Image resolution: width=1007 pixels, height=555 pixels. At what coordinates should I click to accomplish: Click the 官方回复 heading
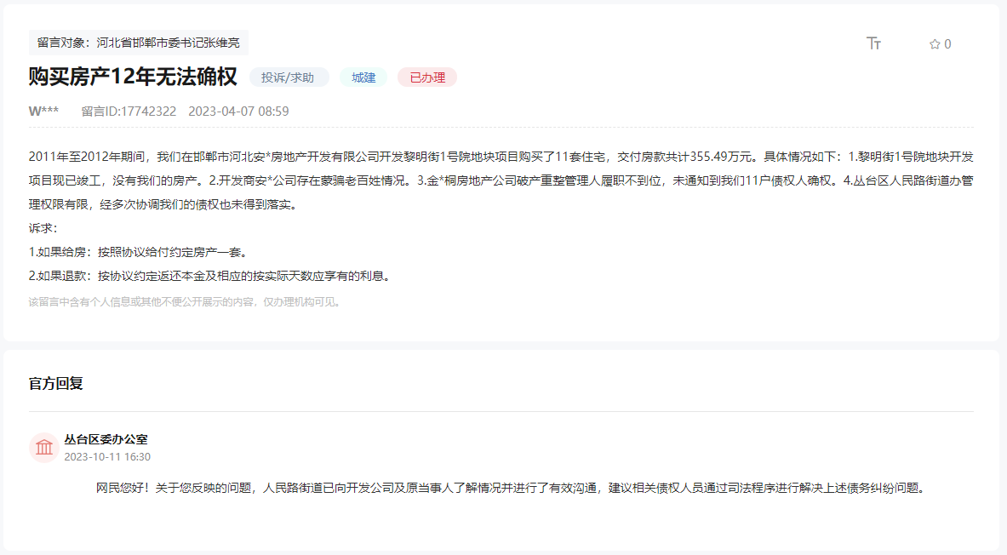tap(56, 384)
